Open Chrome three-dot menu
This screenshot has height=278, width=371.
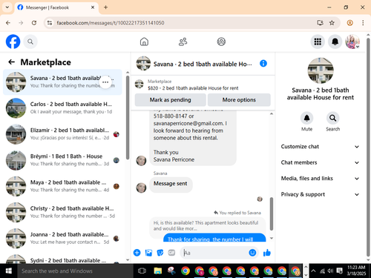click(x=363, y=23)
